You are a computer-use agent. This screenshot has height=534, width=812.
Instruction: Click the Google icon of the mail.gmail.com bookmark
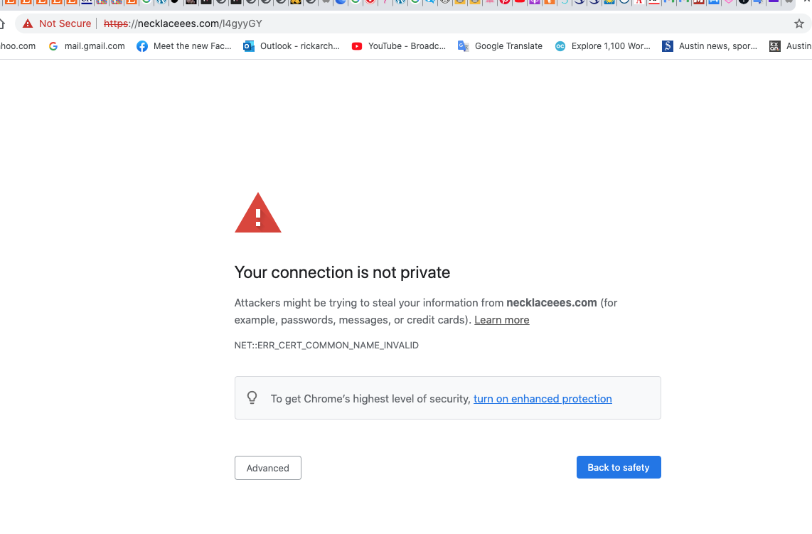click(x=53, y=46)
